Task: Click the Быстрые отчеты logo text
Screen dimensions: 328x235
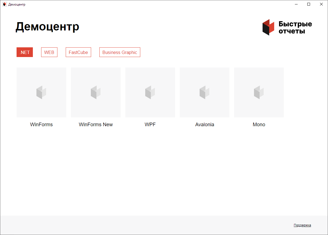Action: click(295, 27)
